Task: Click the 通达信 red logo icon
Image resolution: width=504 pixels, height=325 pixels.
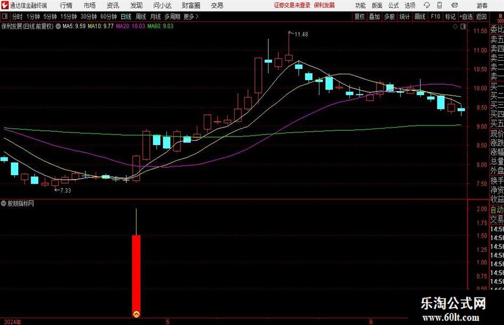Action: click(5, 5)
